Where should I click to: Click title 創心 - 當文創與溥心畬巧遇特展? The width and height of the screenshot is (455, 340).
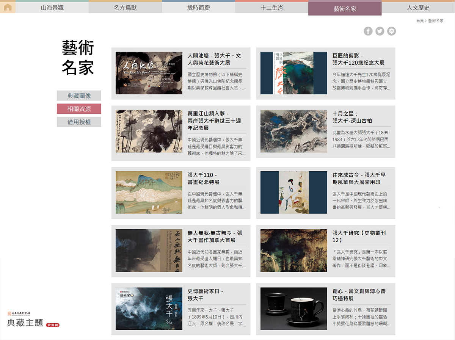pyautogui.click(x=359, y=295)
